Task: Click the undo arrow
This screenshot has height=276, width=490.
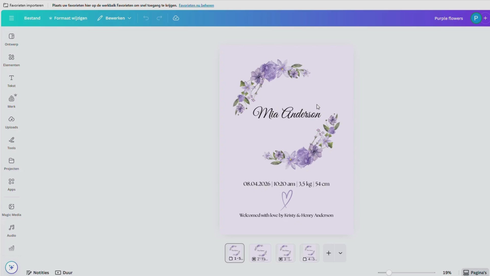Action: (146, 18)
